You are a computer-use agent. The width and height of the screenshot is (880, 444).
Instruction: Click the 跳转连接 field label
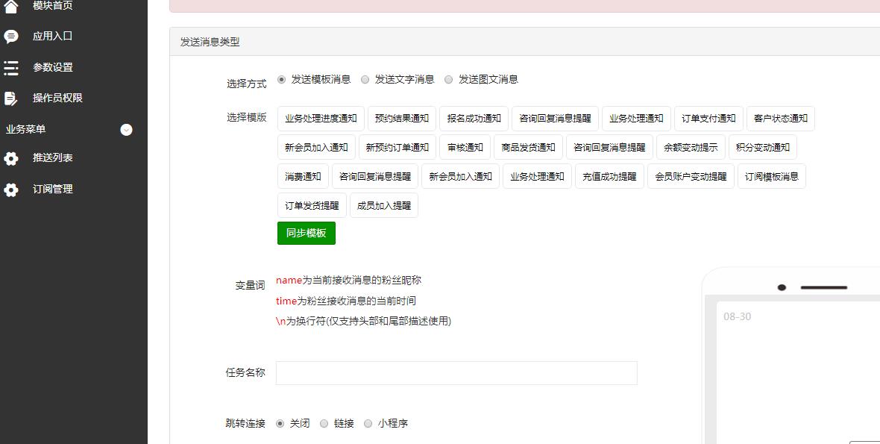click(245, 423)
